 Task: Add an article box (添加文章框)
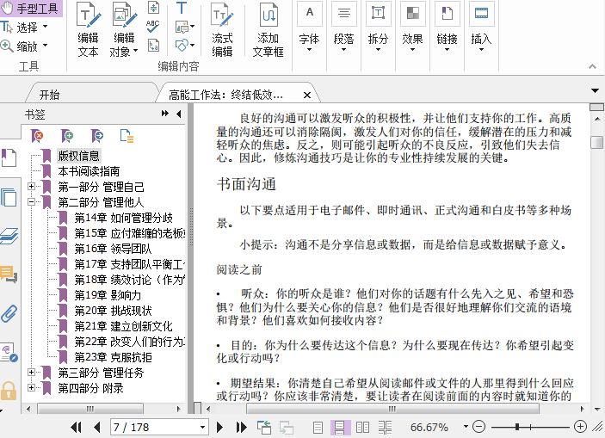point(269,30)
